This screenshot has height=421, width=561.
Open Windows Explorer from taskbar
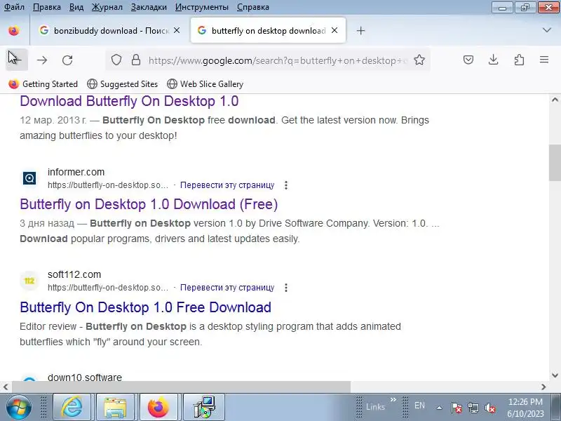tap(115, 407)
